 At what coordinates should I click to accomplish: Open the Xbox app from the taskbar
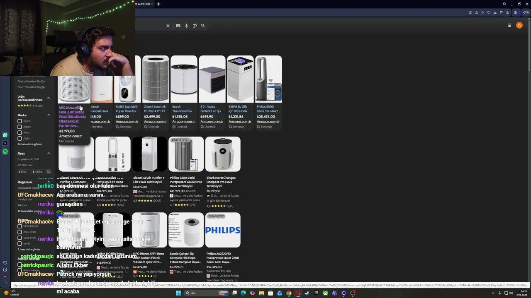click(x=325, y=293)
